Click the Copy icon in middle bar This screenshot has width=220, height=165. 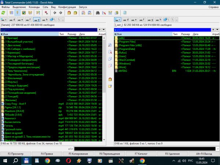pos(110,59)
